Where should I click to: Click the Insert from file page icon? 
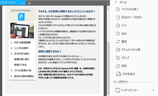(x=118, y=9)
